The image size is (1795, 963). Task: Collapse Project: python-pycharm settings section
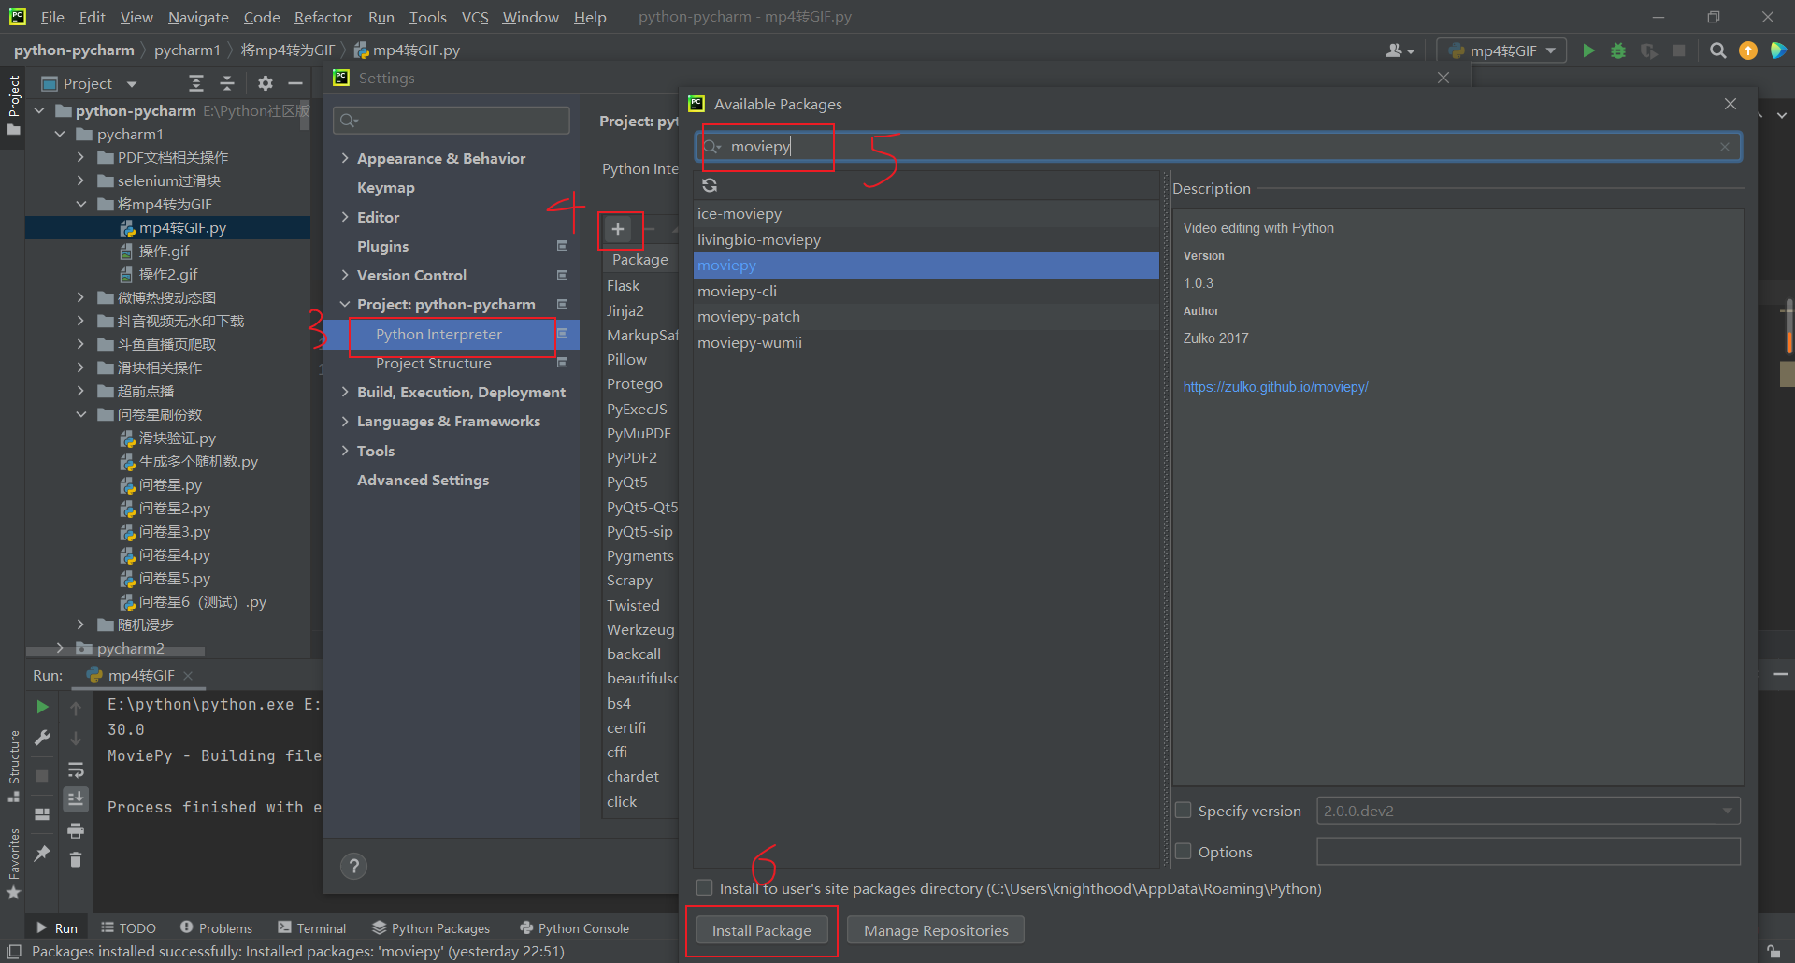click(x=345, y=305)
